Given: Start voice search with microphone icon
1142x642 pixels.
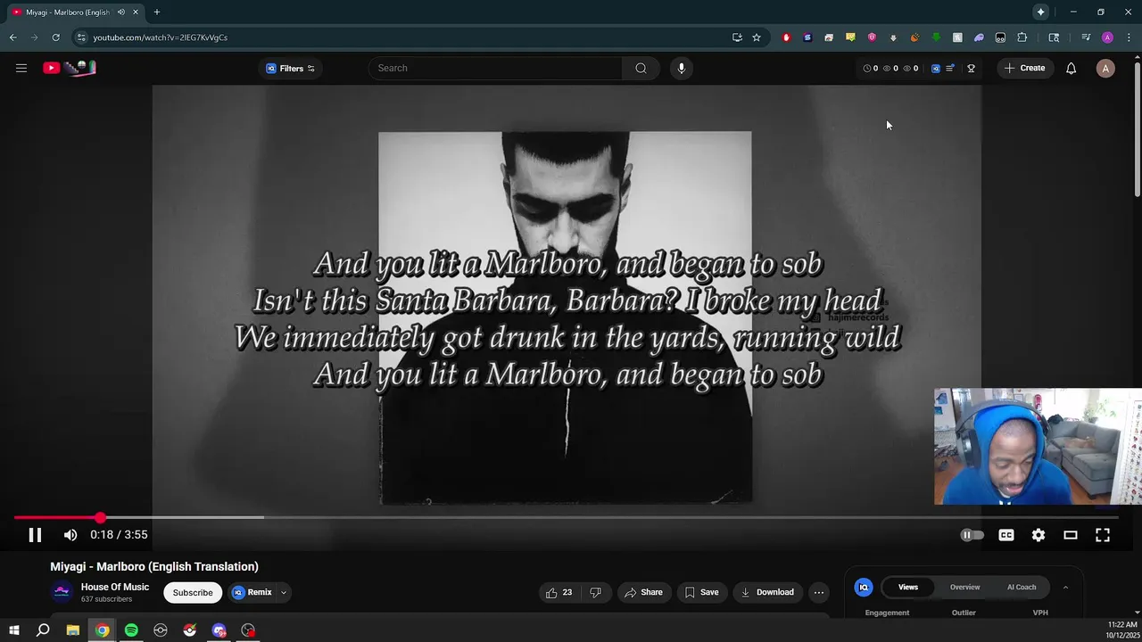Looking at the screenshot, I should 681,68.
